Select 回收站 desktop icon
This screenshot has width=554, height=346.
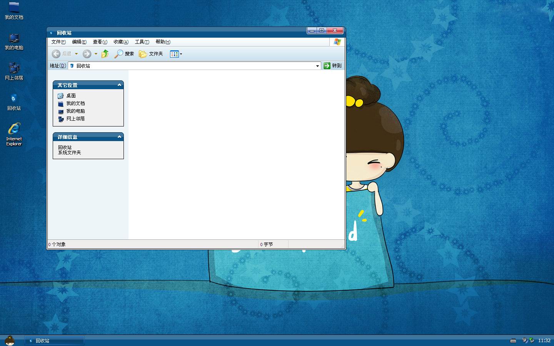(14, 102)
